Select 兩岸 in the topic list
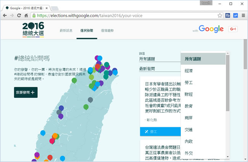 189,118
